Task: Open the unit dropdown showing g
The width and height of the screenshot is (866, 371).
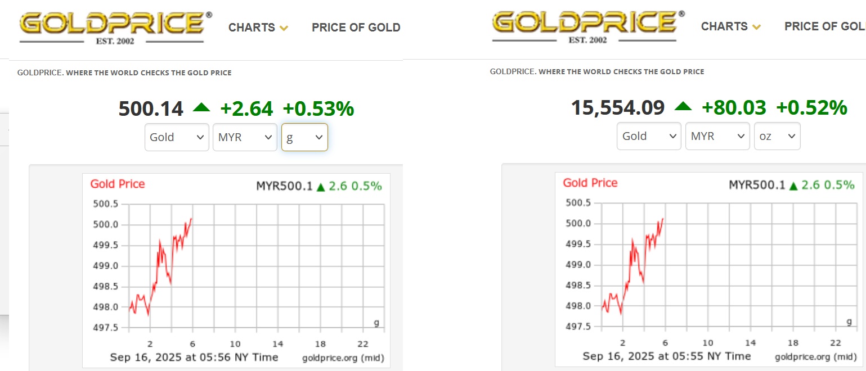Action: [304, 137]
